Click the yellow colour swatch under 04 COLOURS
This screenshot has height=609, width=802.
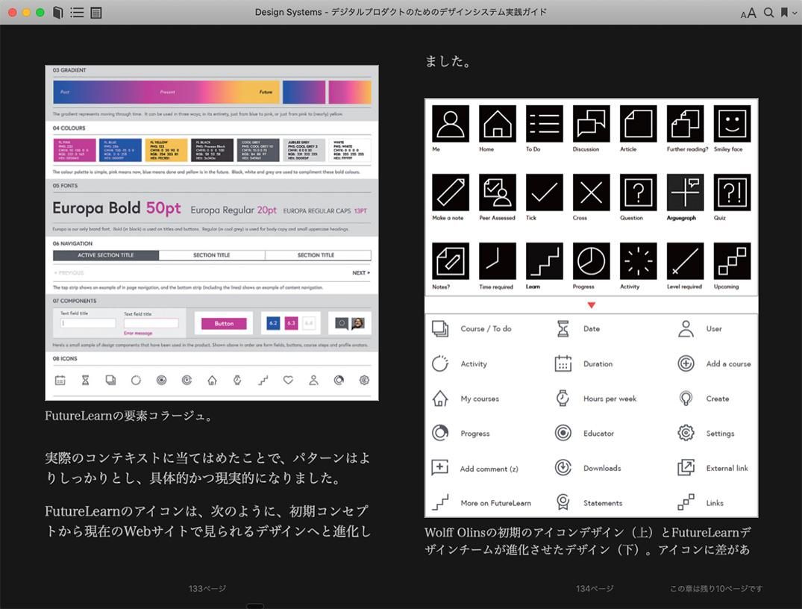(x=166, y=150)
